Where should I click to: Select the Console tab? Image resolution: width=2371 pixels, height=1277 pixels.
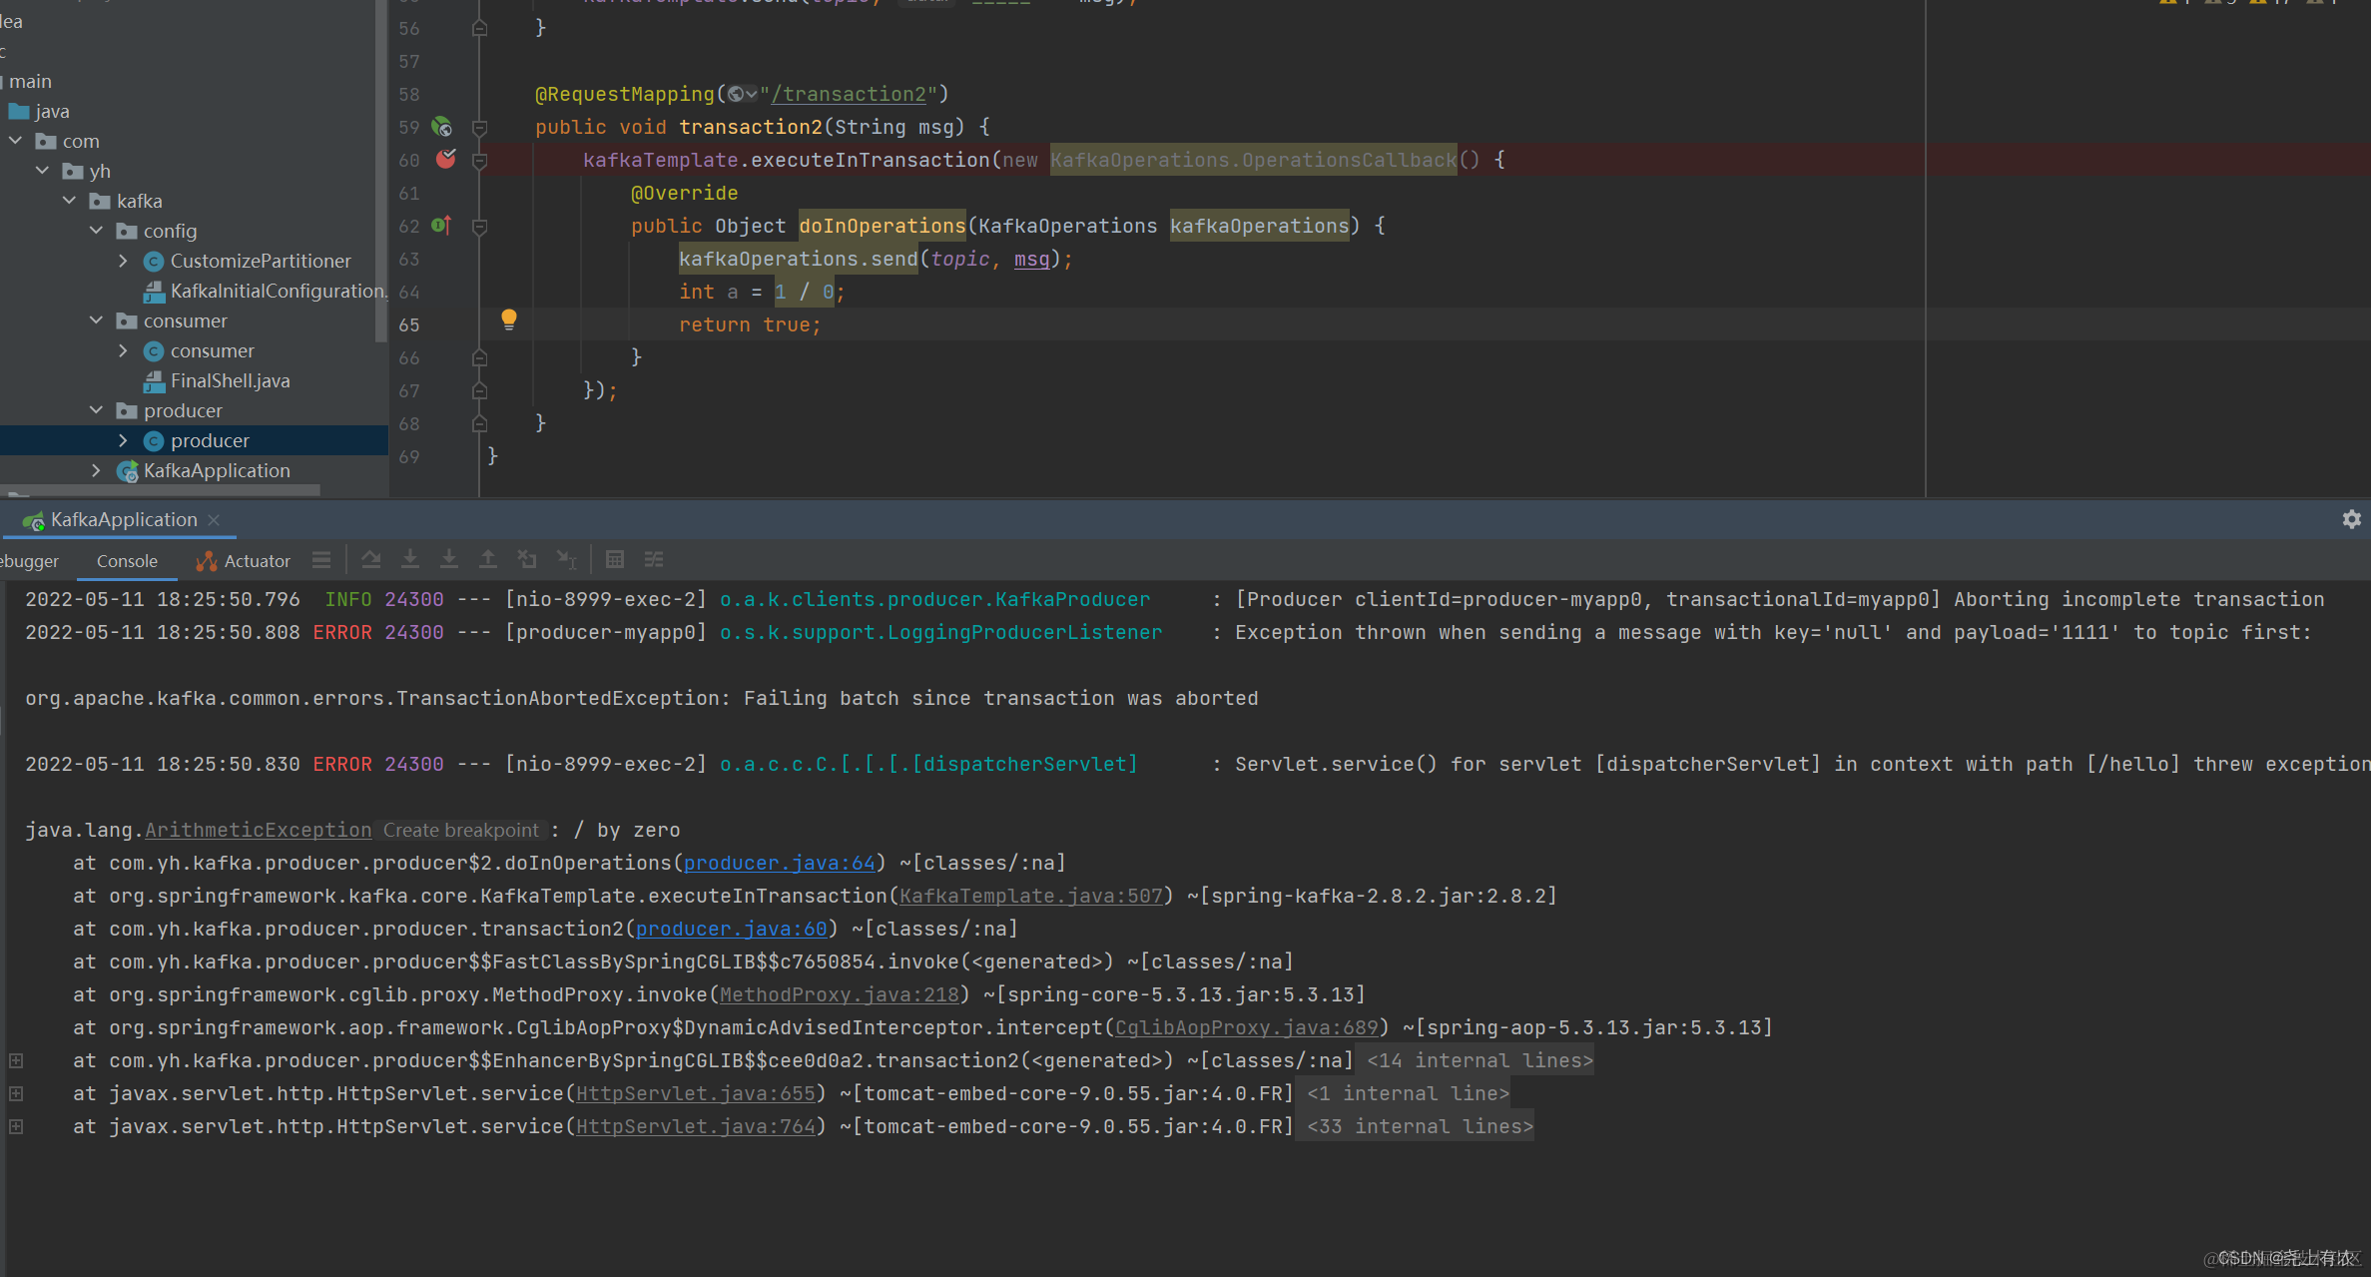[x=127, y=561]
